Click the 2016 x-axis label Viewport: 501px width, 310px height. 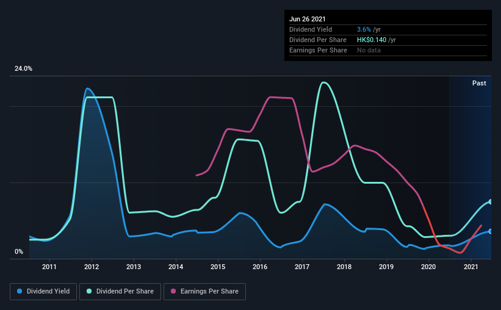260,267
